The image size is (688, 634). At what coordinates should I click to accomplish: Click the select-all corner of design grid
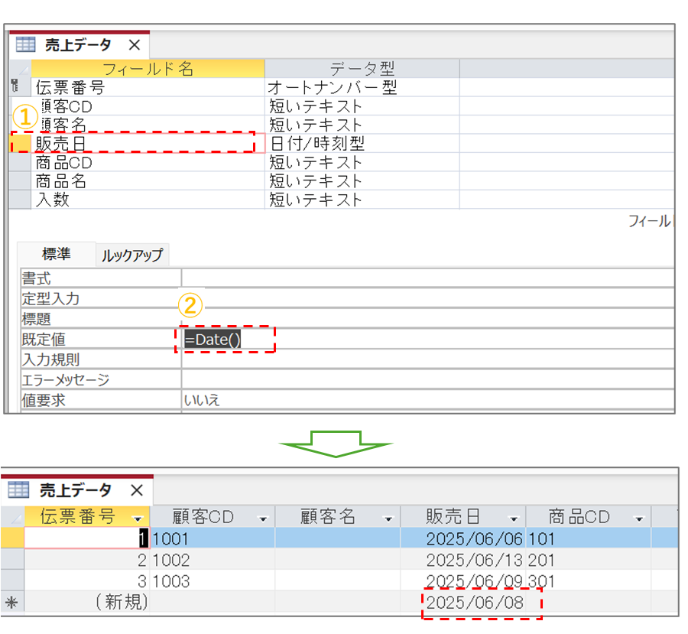(x=20, y=69)
